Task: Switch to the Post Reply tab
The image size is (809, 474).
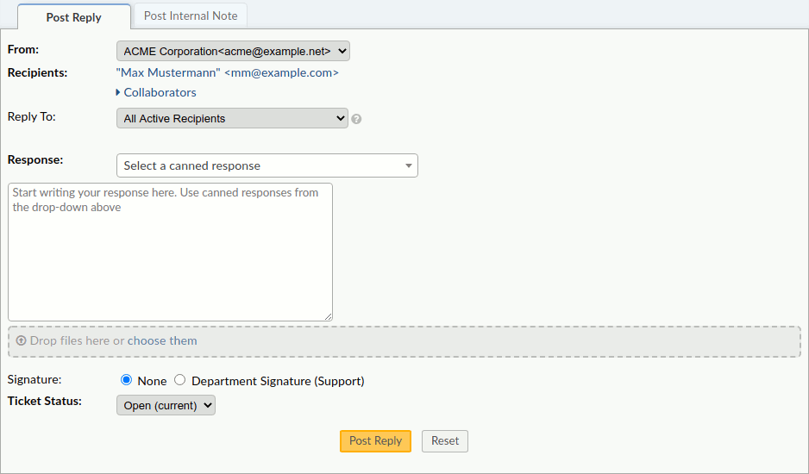Action: point(74,17)
